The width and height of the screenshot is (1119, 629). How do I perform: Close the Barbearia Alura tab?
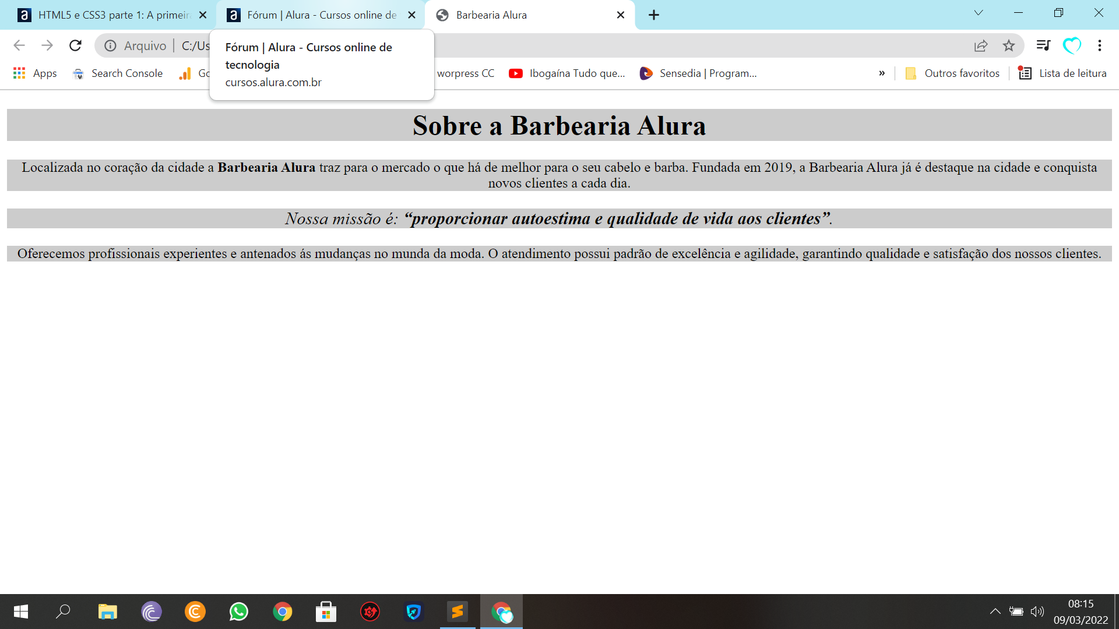[621, 15]
